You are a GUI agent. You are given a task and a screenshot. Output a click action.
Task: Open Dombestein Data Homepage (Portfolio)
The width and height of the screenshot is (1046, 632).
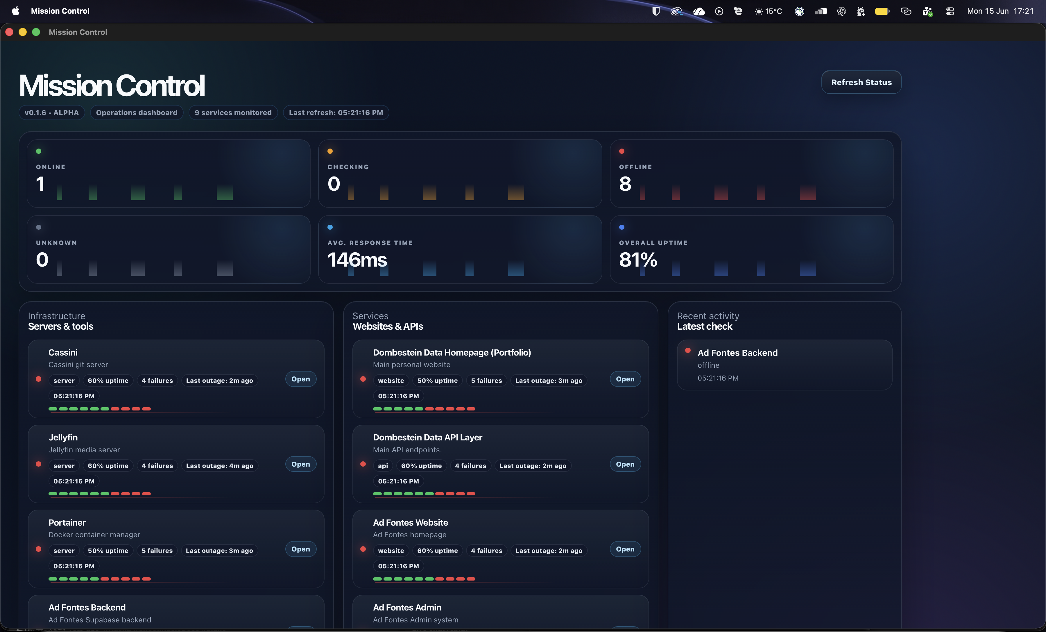coord(625,379)
